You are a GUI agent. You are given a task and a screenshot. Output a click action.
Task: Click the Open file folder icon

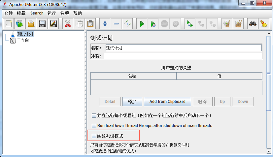click(31, 24)
